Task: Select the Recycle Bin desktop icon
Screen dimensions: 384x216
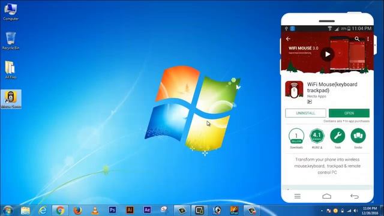Action: 11,41
